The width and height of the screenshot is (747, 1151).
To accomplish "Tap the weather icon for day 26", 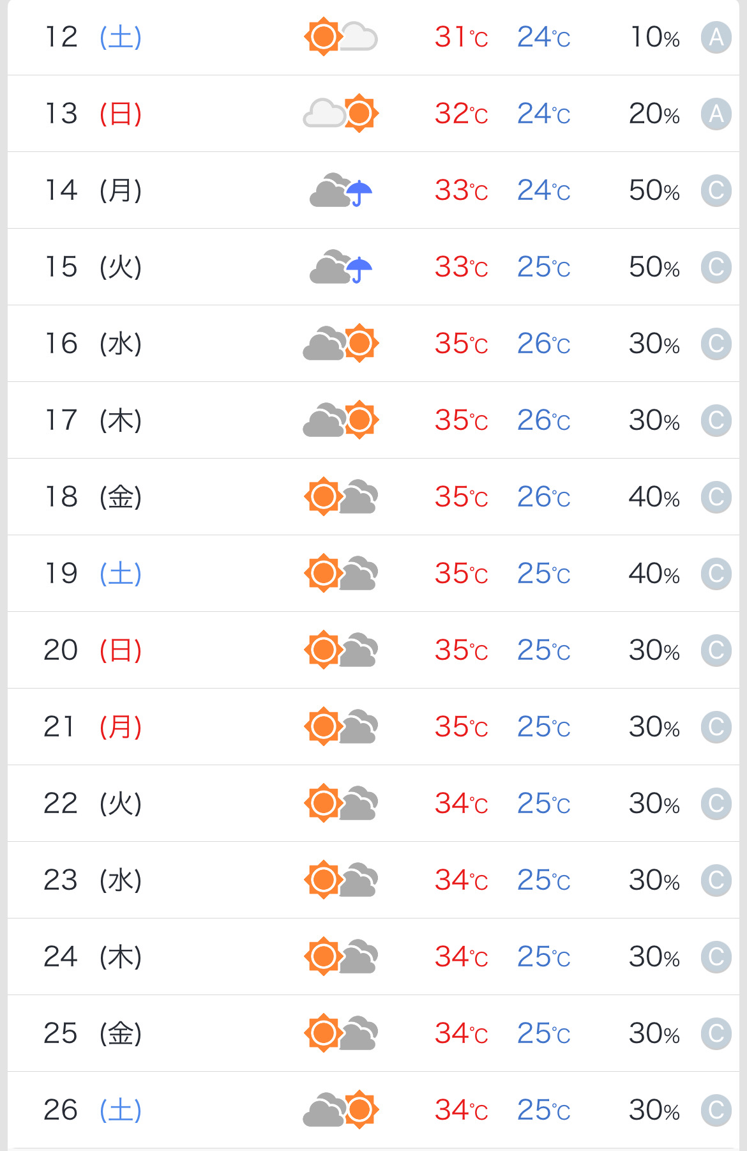I will pyautogui.click(x=341, y=1109).
